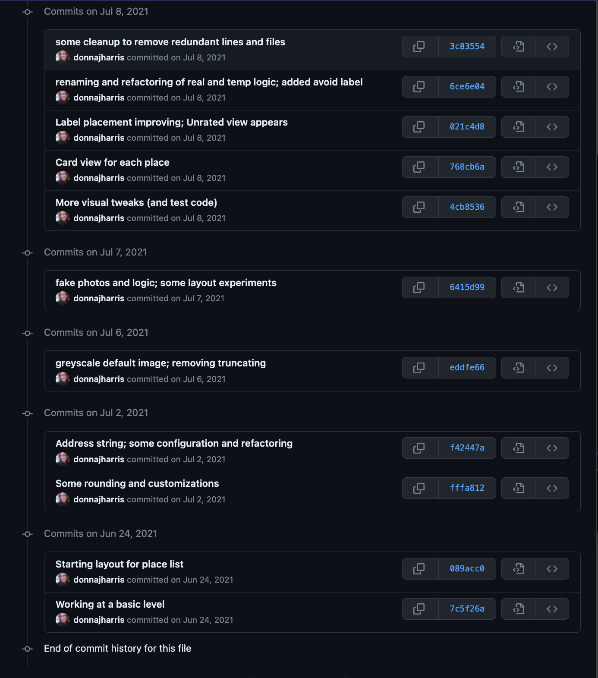Open commit 3c83554
The width and height of the screenshot is (598, 678).
click(467, 46)
